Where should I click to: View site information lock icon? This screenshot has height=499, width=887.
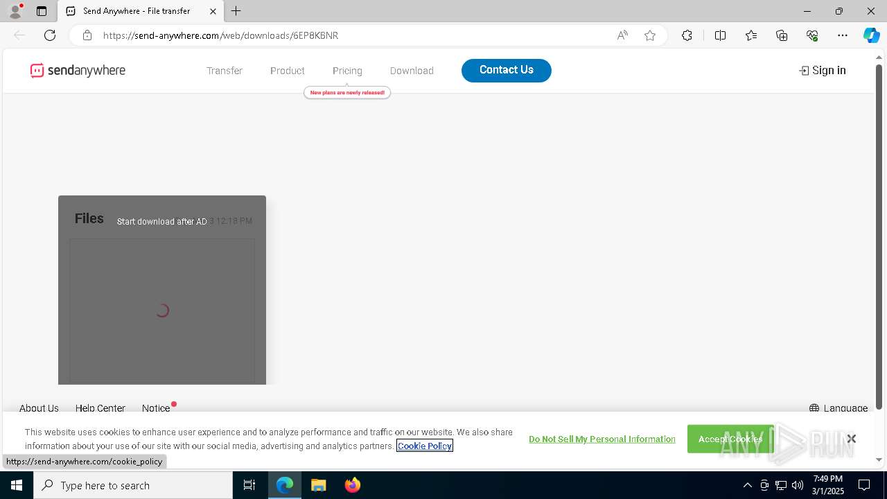click(x=87, y=35)
